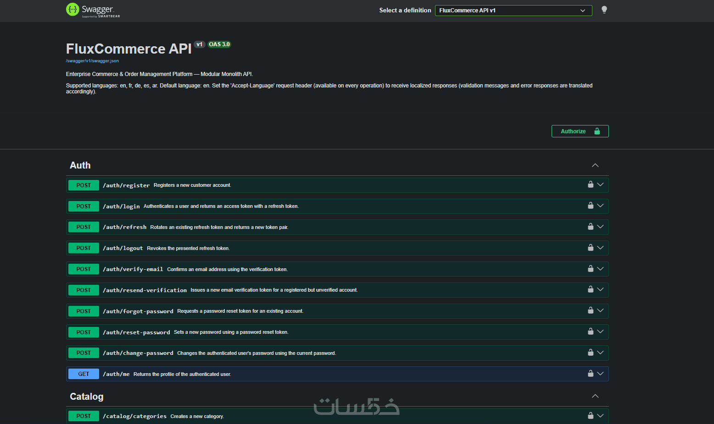Click 'Registers a new customer account.' description
Viewport: 714px width, 424px height.
[192, 185]
